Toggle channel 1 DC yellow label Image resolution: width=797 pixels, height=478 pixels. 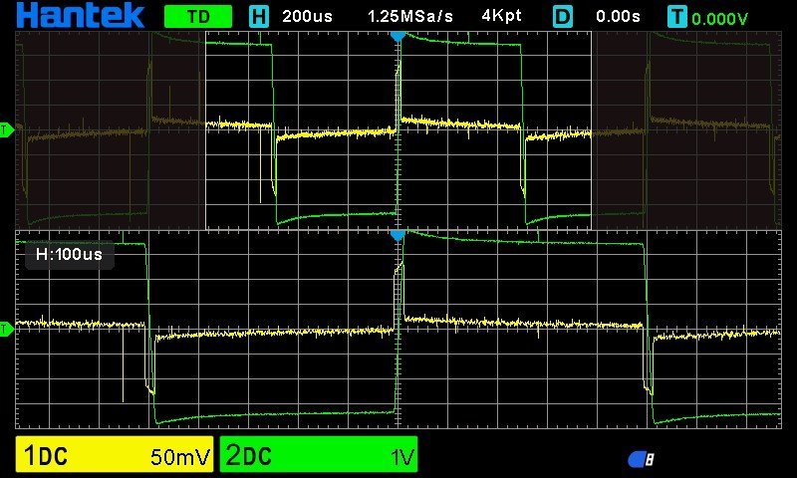coord(46,456)
